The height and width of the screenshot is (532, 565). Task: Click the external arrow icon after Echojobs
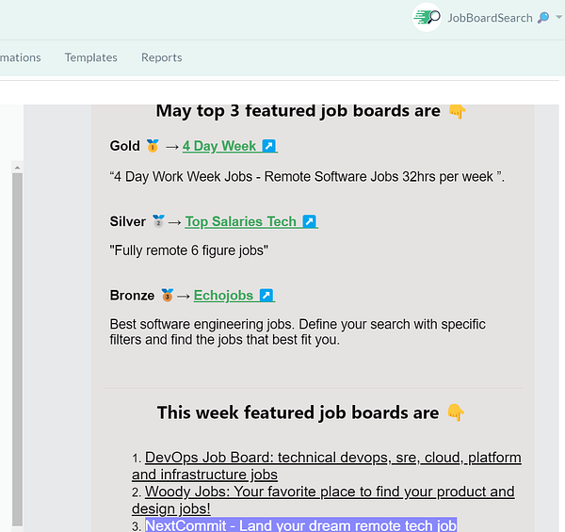click(x=266, y=296)
